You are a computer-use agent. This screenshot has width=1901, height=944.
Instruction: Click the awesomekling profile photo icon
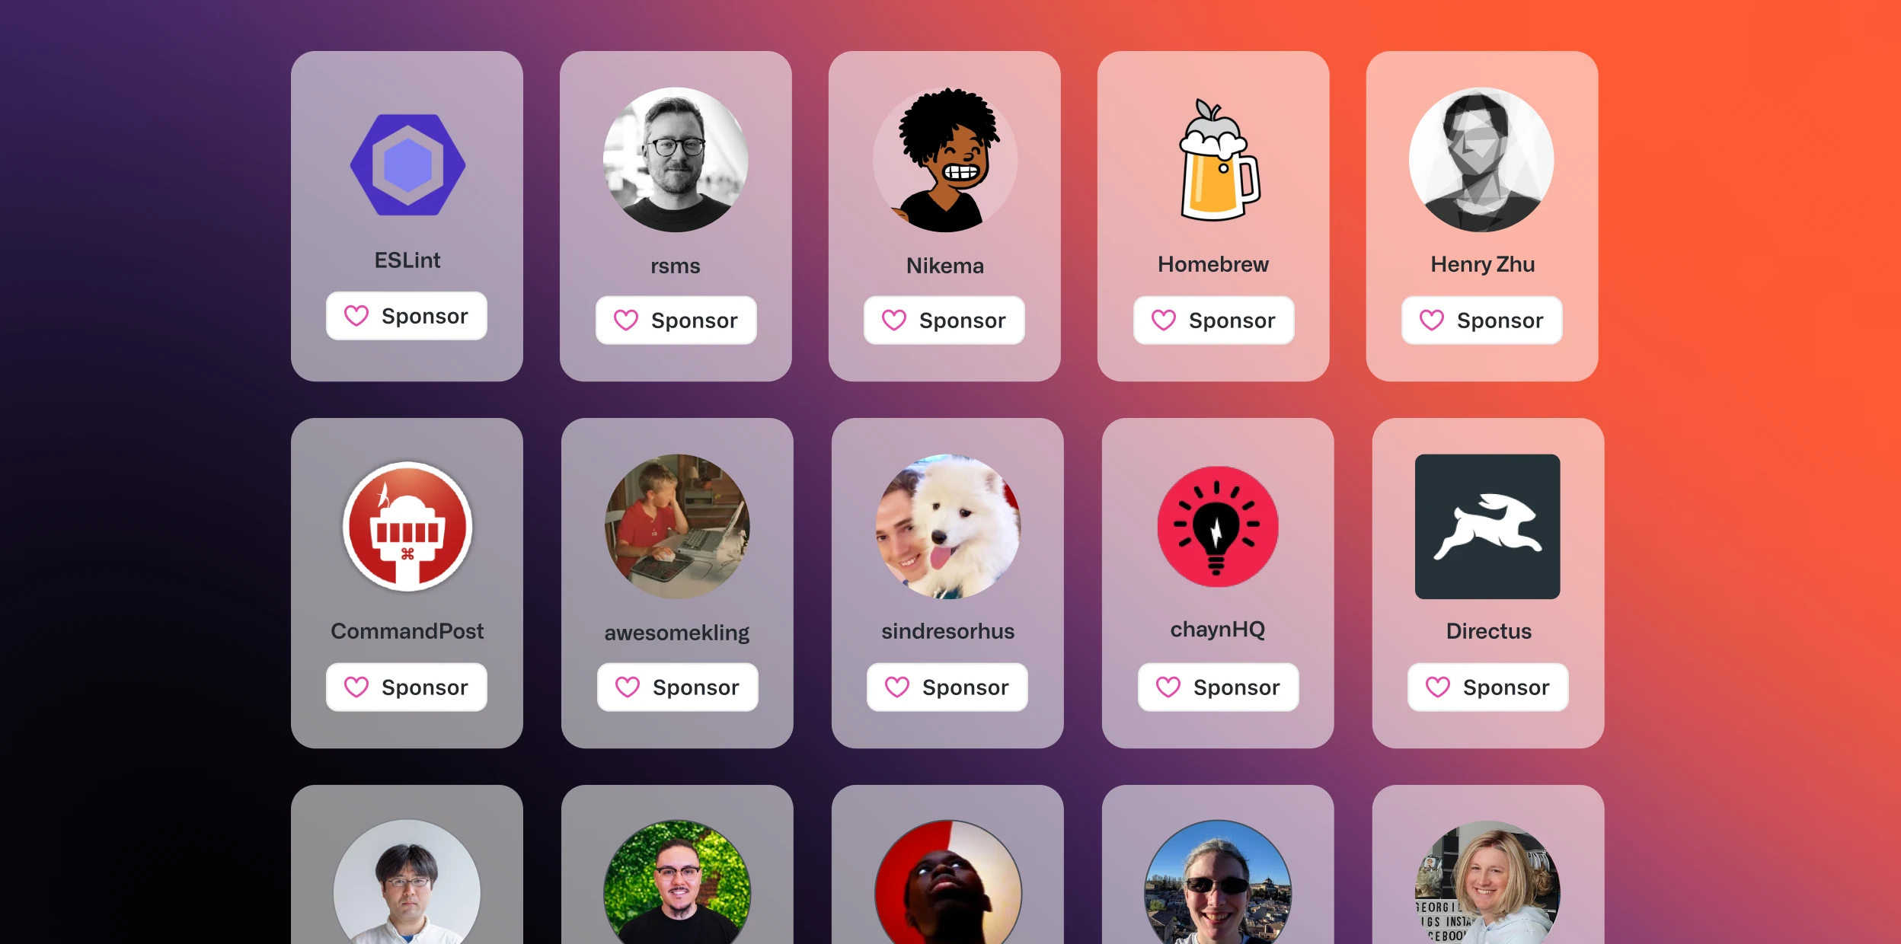point(676,527)
